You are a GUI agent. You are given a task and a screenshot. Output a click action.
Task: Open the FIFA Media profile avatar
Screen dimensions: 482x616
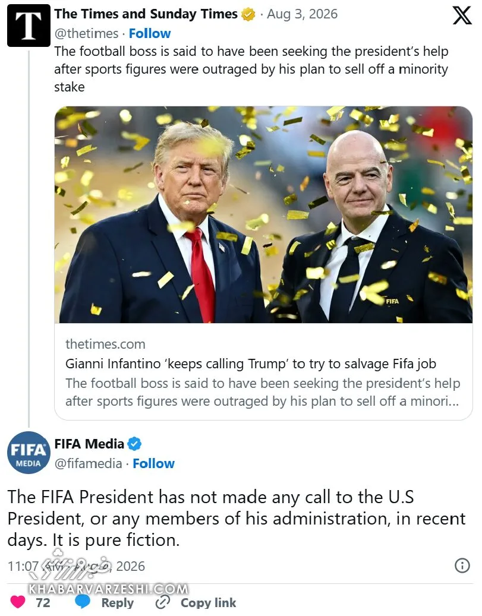29,452
